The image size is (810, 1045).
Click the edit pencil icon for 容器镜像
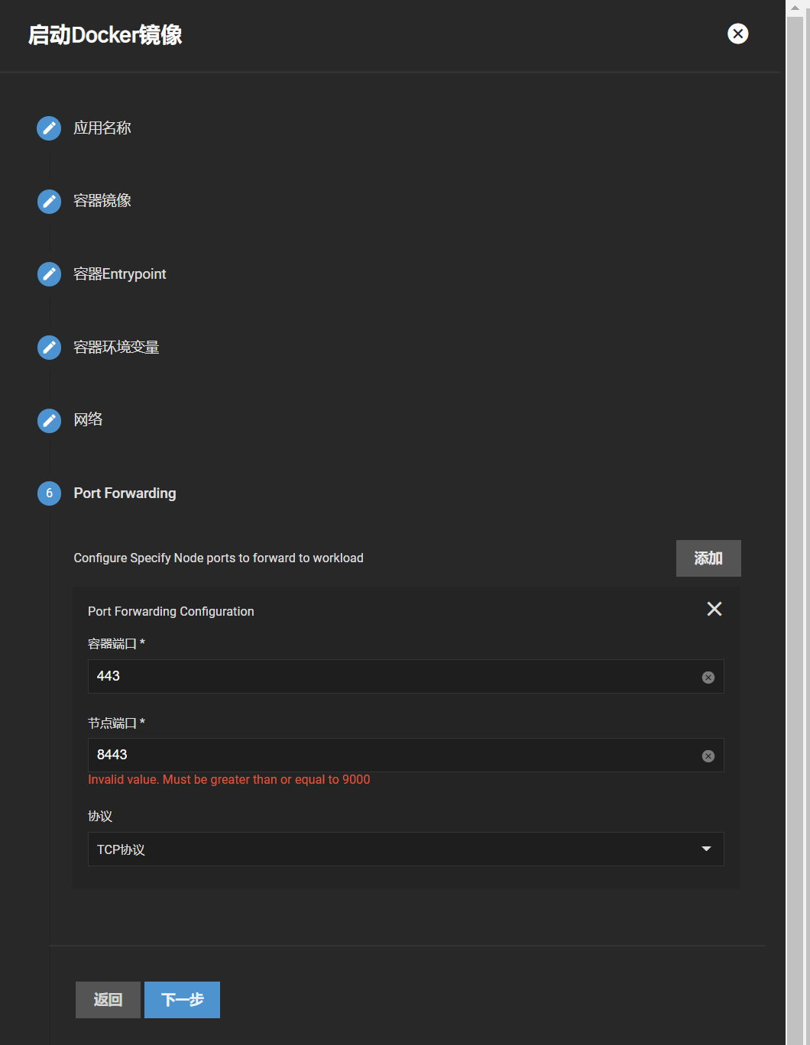pos(49,202)
